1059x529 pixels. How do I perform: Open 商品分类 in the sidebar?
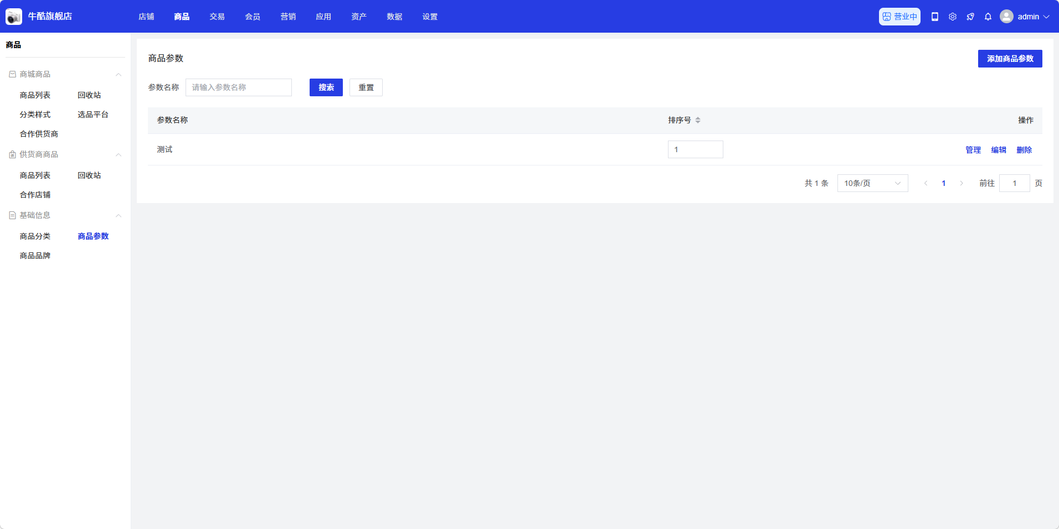[x=35, y=236]
